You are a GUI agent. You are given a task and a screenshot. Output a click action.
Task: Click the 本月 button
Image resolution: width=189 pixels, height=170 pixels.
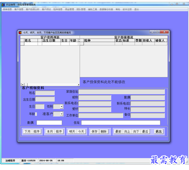(x=50, y=131)
